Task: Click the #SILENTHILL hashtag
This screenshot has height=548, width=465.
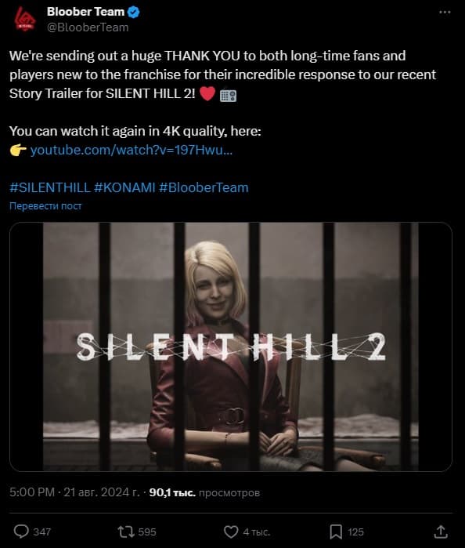Action: pyautogui.click(x=50, y=187)
